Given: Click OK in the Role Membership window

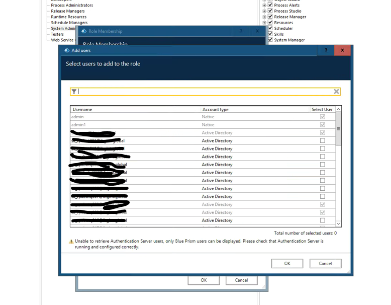Looking at the screenshot, I should click(x=204, y=280).
